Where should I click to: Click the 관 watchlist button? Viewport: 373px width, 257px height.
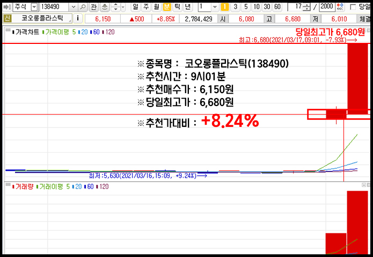(94, 7)
